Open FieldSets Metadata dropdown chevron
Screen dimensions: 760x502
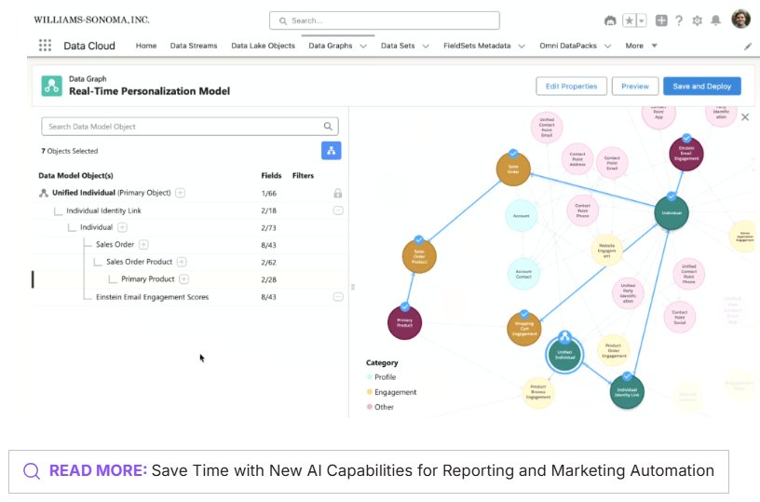(522, 46)
